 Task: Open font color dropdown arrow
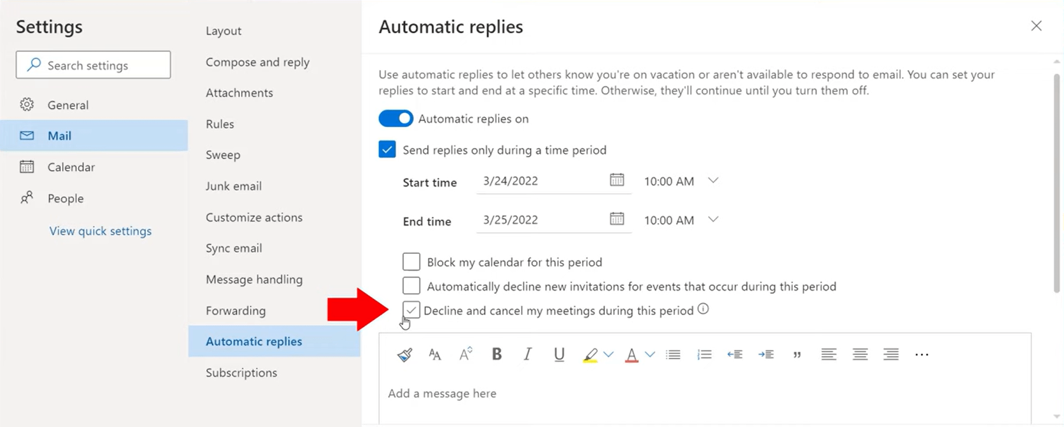(x=650, y=354)
